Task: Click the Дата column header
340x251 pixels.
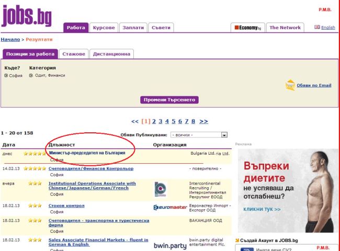Action: click(x=9, y=145)
